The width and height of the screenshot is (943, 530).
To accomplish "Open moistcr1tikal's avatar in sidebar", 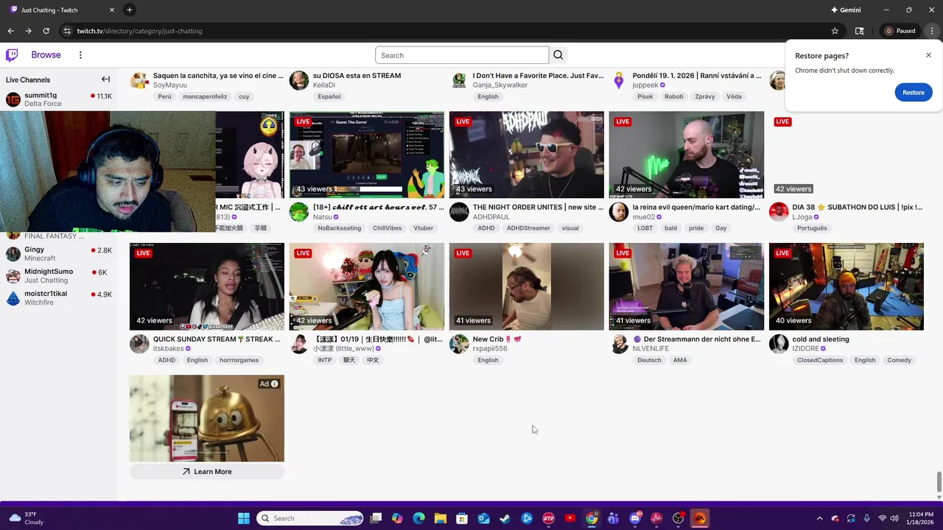I will [13, 298].
